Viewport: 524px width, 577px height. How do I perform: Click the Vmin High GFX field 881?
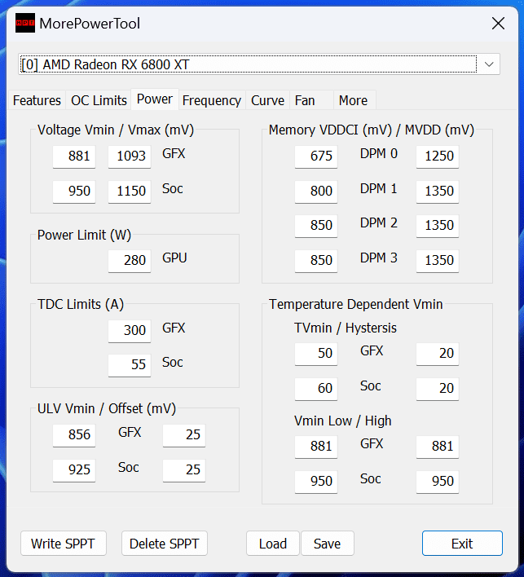pos(438,447)
